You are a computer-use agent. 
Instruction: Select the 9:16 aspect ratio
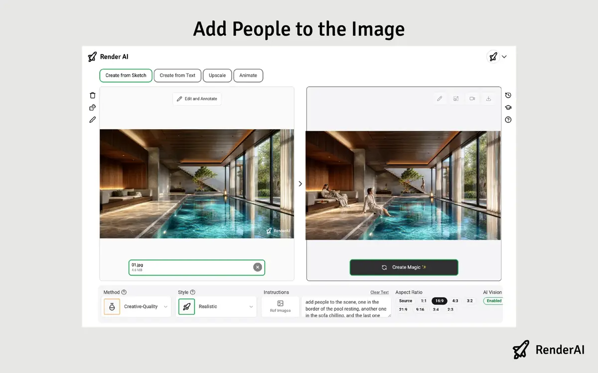pyautogui.click(x=420, y=309)
